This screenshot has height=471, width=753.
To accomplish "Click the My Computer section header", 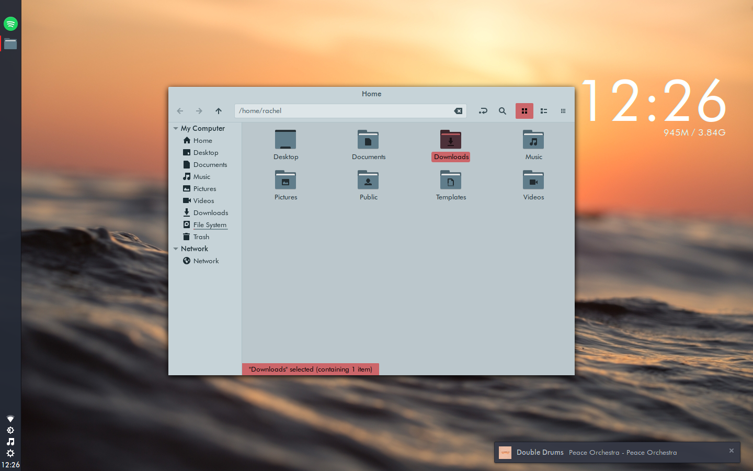I will pos(203,128).
